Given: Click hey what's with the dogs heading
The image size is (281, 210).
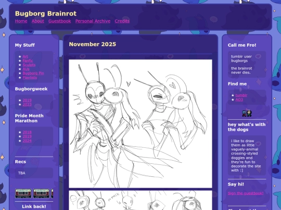Looking at the screenshot, I should point(247,127).
